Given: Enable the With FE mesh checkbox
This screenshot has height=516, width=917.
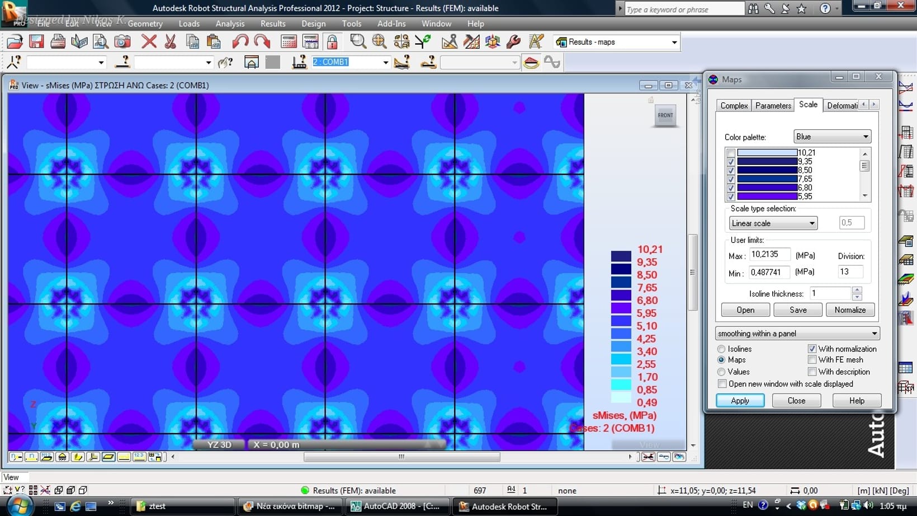Looking at the screenshot, I should click(812, 360).
